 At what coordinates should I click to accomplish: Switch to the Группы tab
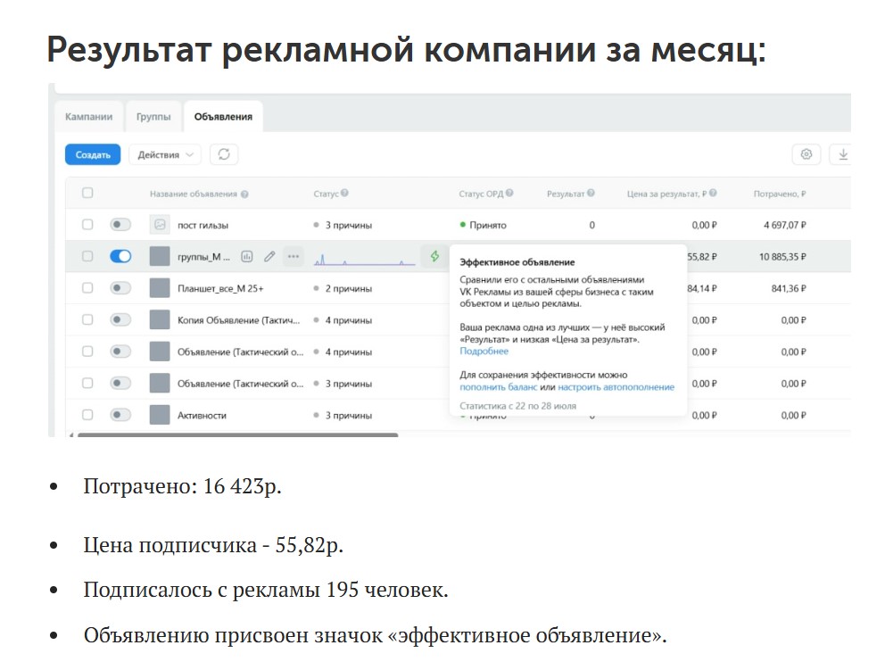tap(153, 117)
